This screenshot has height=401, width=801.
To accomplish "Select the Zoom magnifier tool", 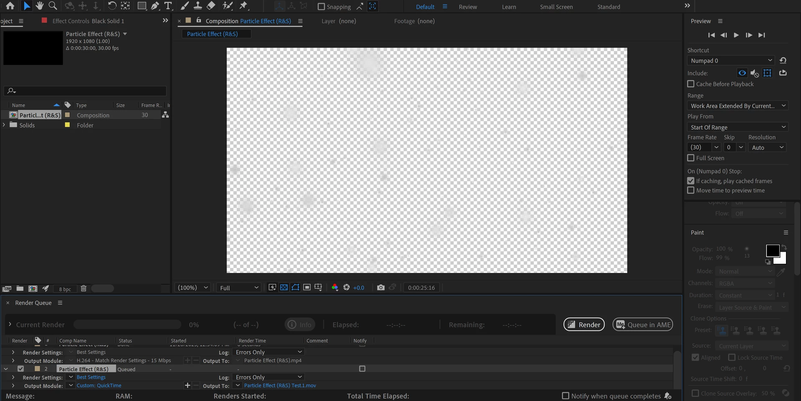I will 53,6.
